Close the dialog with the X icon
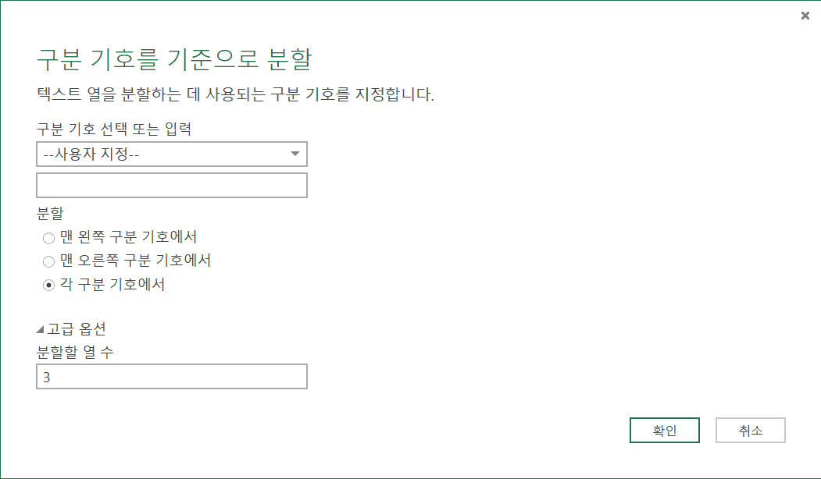 tap(805, 16)
